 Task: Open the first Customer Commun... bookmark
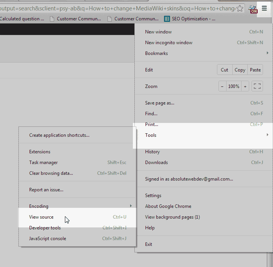(x=75, y=19)
